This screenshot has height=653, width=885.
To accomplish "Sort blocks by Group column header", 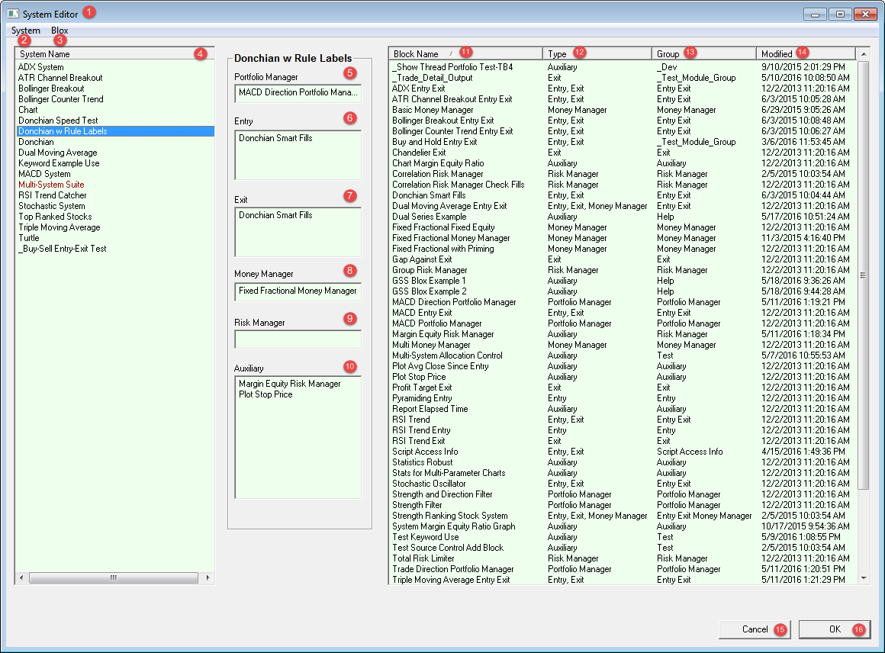I will [x=704, y=54].
